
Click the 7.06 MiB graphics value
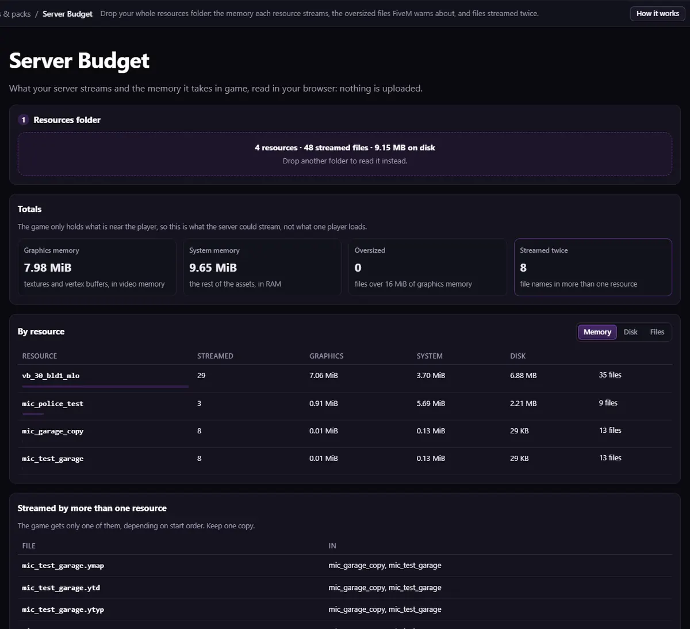pos(324,376)
